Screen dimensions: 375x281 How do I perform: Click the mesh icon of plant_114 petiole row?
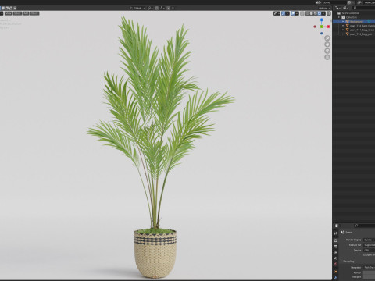coord(347,26)
